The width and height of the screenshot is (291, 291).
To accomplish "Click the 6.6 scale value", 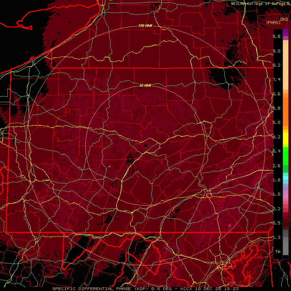I will 276,94.
